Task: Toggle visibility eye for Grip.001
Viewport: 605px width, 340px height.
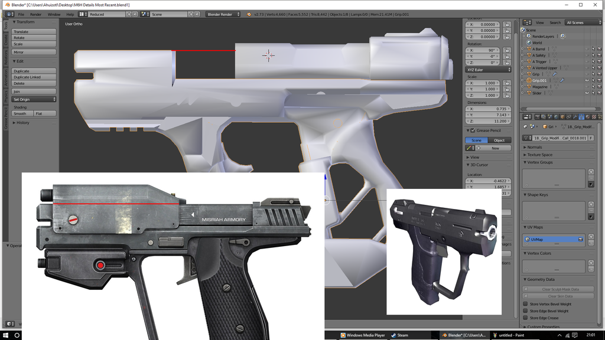Action: pos(587,80)
